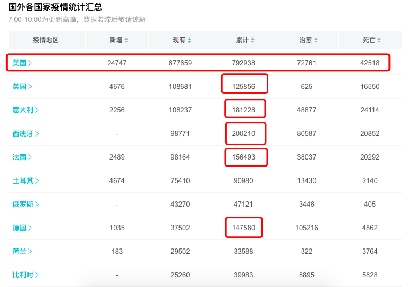
Task: Select Russia deaths value 405
Action: click(370, 204)
